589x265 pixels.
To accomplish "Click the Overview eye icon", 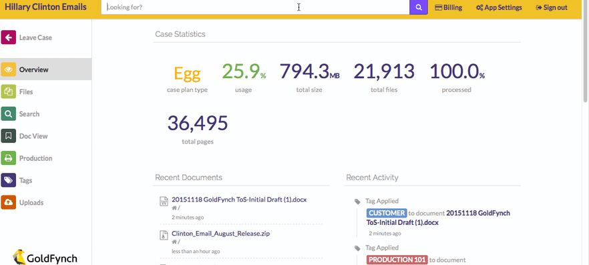I will tap(8, 69).
